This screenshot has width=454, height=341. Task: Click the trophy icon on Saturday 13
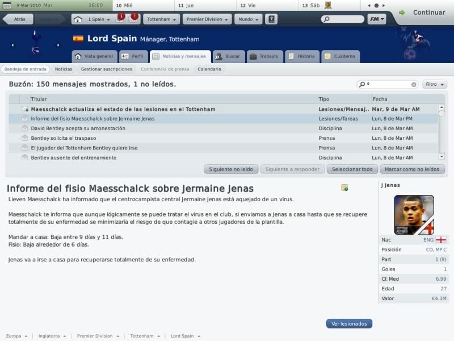tap(328, 5)
